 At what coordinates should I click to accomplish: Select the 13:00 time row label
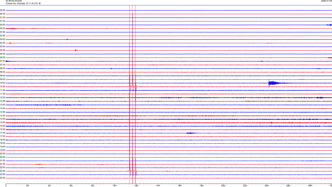coord(3,105)
